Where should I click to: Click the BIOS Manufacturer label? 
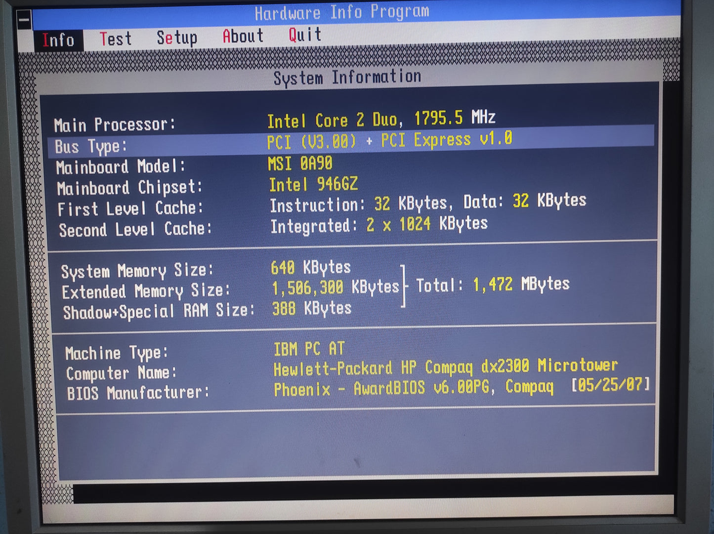click(138, 393)
